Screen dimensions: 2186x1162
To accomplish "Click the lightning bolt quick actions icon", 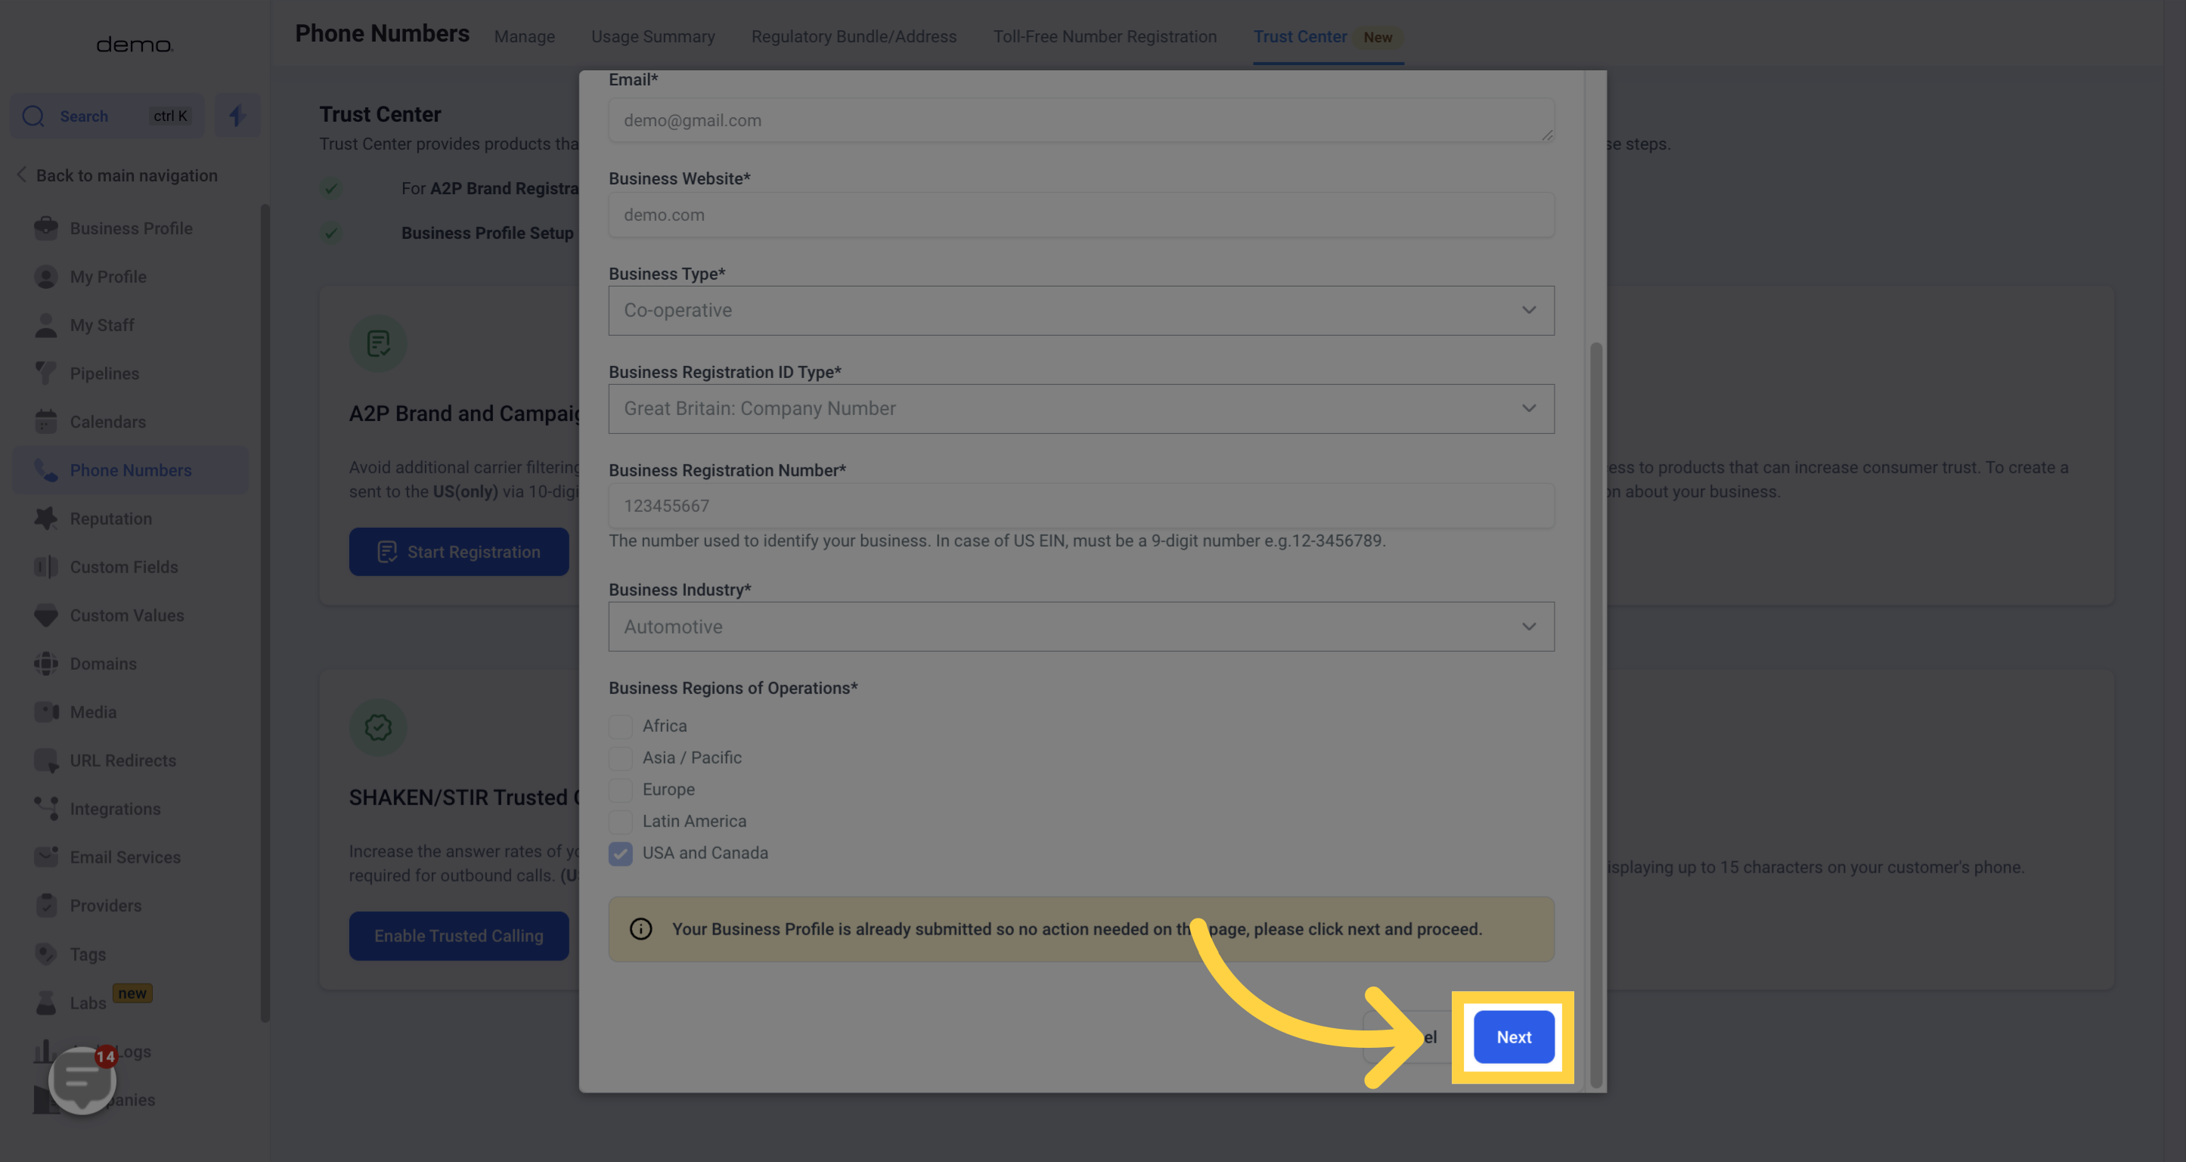I will tap(237, 116).
